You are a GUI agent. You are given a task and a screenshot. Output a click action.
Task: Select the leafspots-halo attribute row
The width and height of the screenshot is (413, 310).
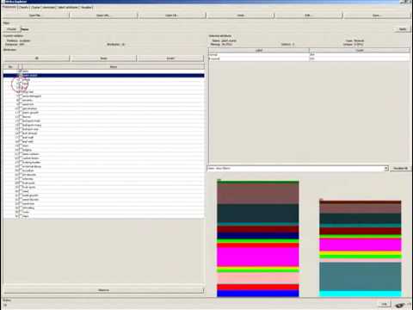point(104,121)
